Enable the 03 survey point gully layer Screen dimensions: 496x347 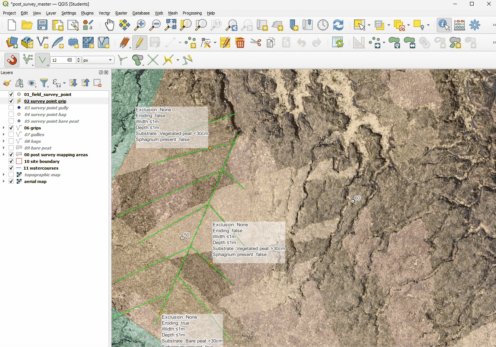click(11, 108)
